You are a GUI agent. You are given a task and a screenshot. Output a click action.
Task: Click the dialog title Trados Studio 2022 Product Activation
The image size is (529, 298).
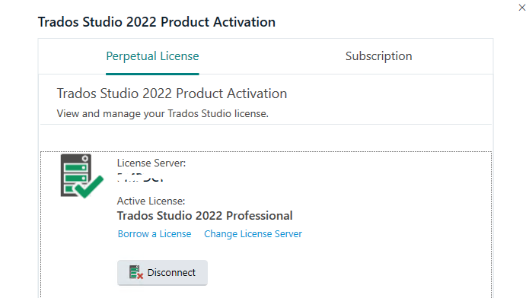click(x=157, y=22)
